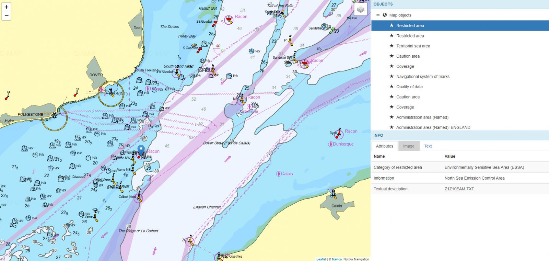The height and width of the screenshot is (261, 549).
Task: Click the S Goodwin red buoy
Action: (x=200, y=50)
